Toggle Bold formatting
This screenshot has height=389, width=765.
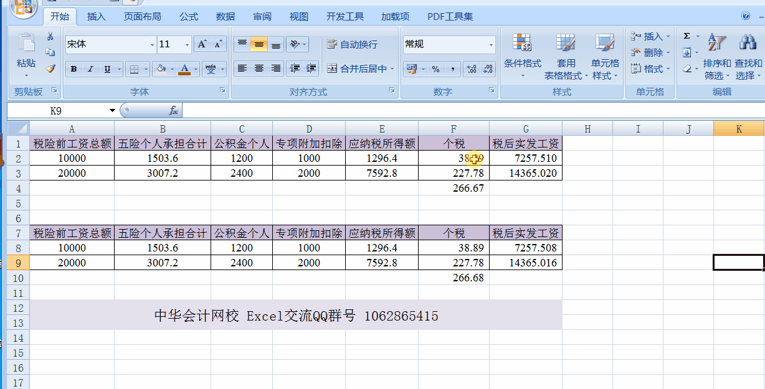pyautogui.click(x=74, y=69)
